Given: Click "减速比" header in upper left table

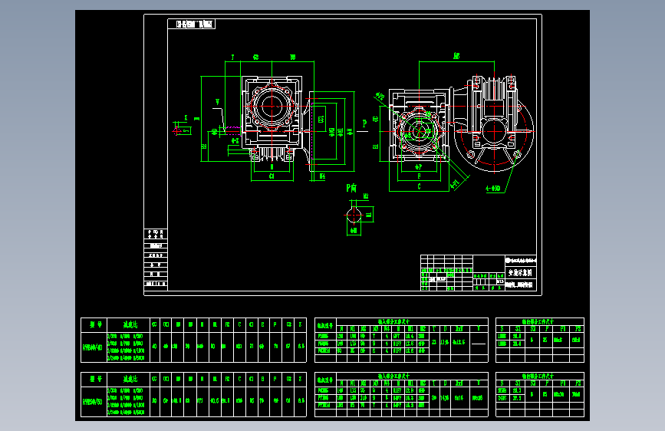Looking at the screenshot, I should [x=130, y=325].
